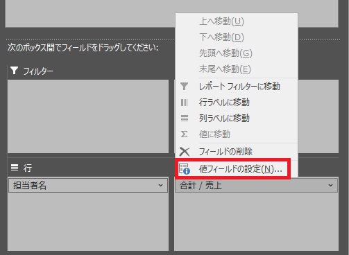Click the 行ラベルに移動 column-bars icon
Screen dimensions: 349x255
tap(184, 103)
